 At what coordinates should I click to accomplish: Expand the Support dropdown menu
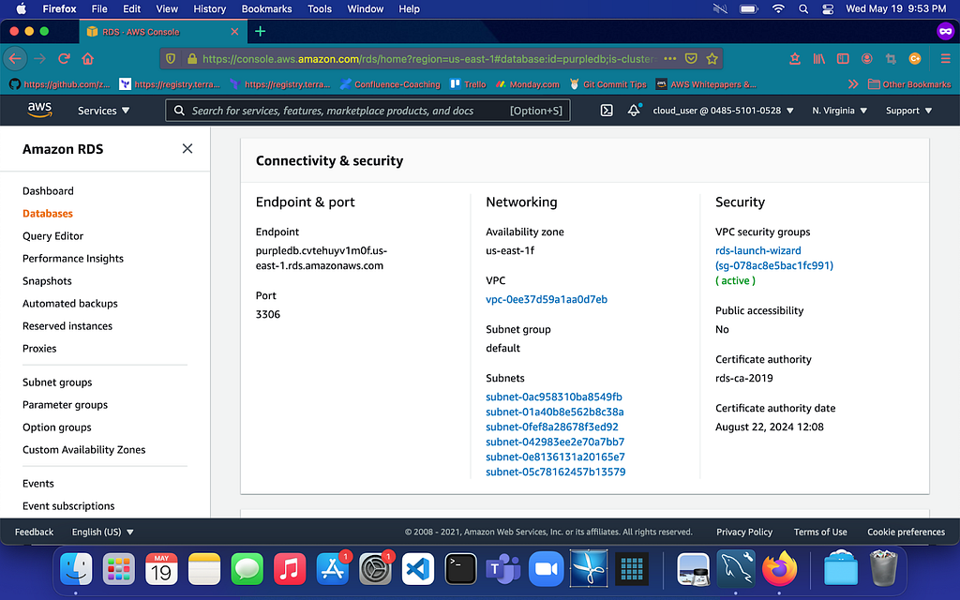pos(908,111)
